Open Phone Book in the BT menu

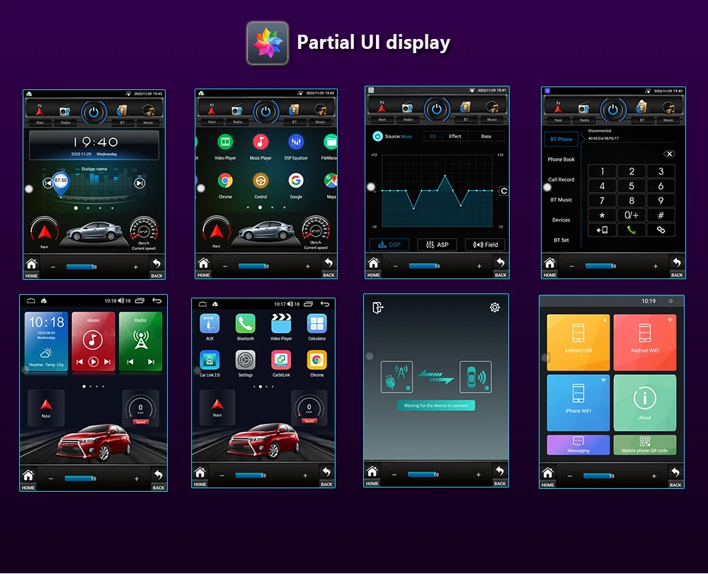(x=561, y=159)
